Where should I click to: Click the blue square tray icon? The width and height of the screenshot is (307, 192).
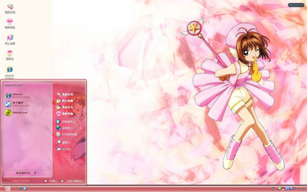tap(287, 189)
